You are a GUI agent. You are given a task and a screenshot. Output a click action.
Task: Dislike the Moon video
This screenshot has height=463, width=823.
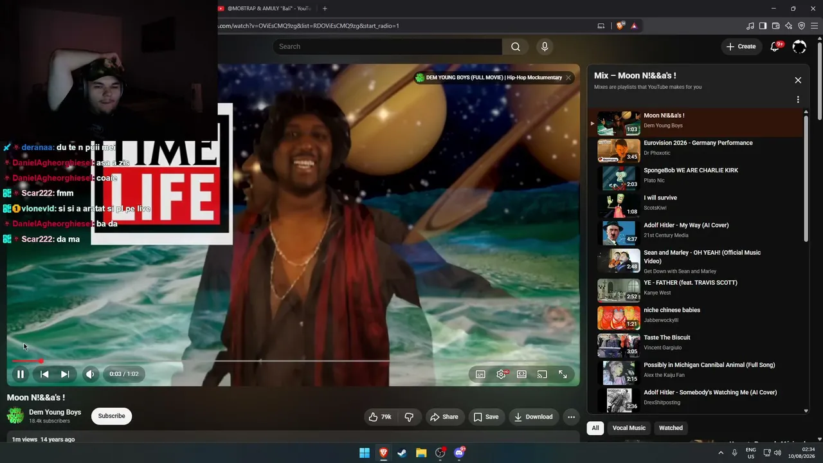pyautogui.click(x=409, y=417)
